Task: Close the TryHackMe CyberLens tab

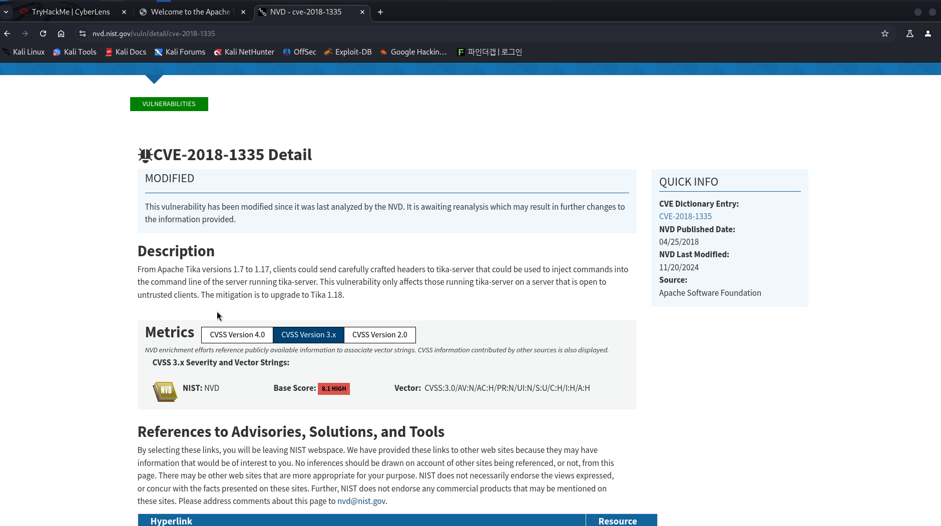Action: pyautogui.click(x=124, y=12)
